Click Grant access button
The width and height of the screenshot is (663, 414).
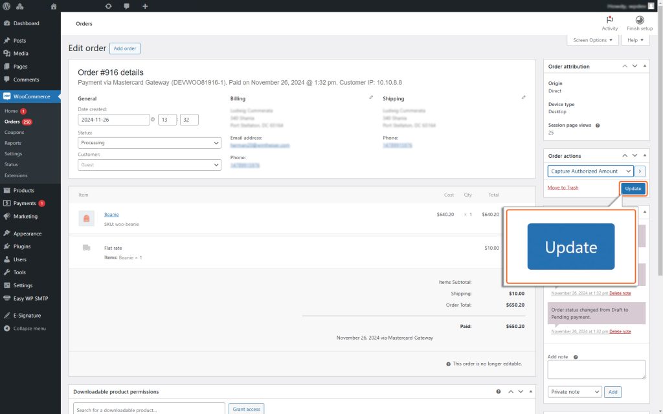(x=247, y=409)
